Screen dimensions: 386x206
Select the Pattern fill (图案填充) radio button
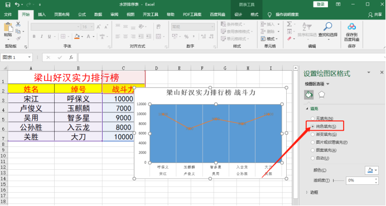[312, 150]
